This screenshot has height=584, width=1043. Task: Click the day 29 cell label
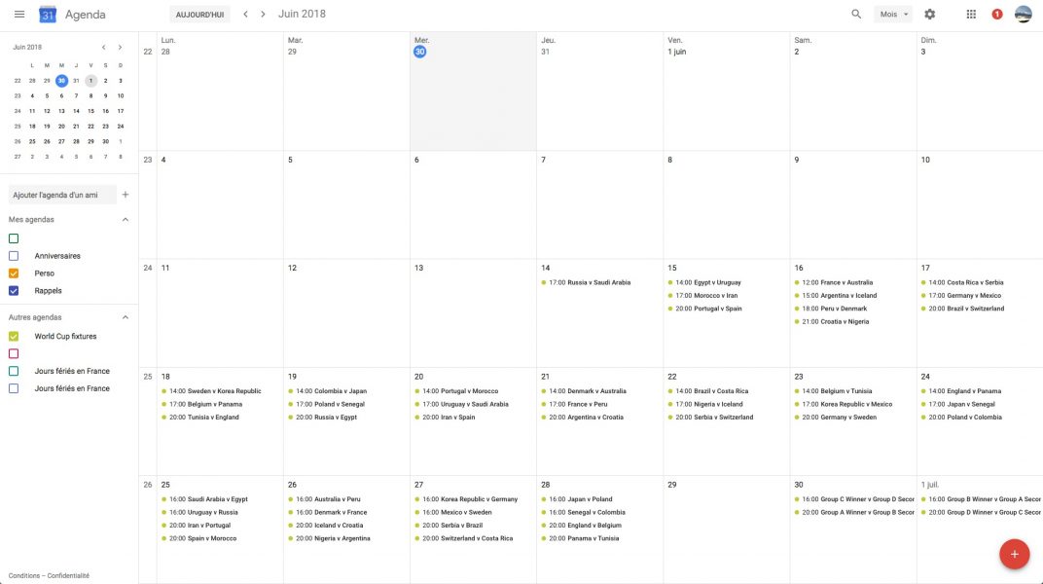tap(672, 485)
